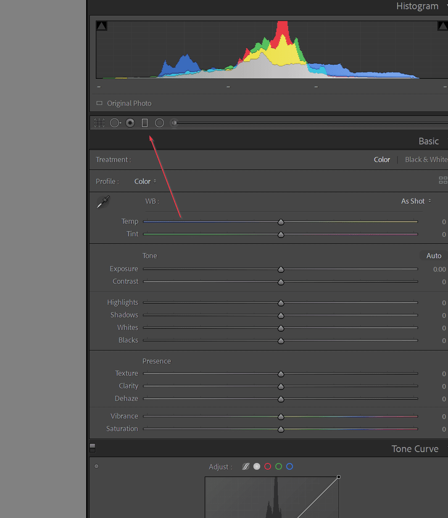The width and height of the screenshot is (448, 518).
Task: Activate the Radial Filter tool
Action: click(159, 123)
